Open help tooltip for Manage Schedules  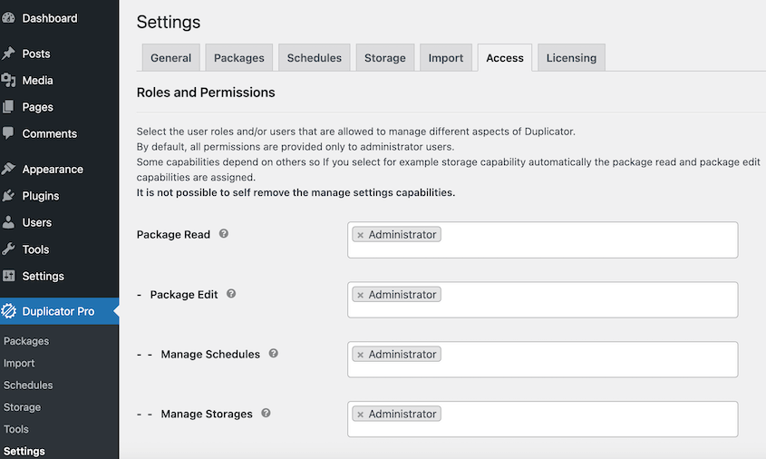274,354
